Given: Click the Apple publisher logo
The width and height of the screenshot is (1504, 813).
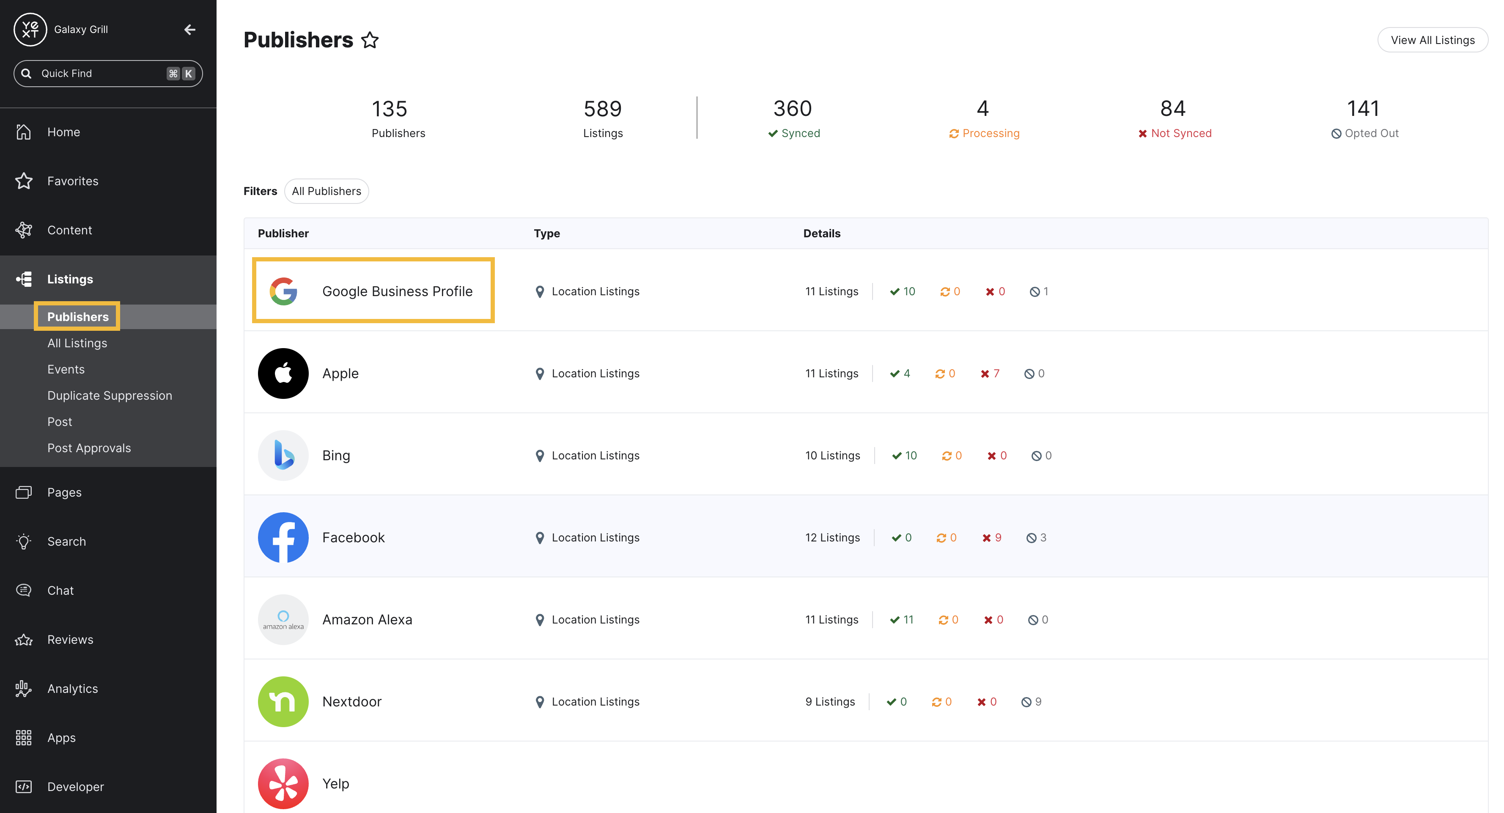Looking at the screenshot, I should pyautogui.click(x=283, y=374).
